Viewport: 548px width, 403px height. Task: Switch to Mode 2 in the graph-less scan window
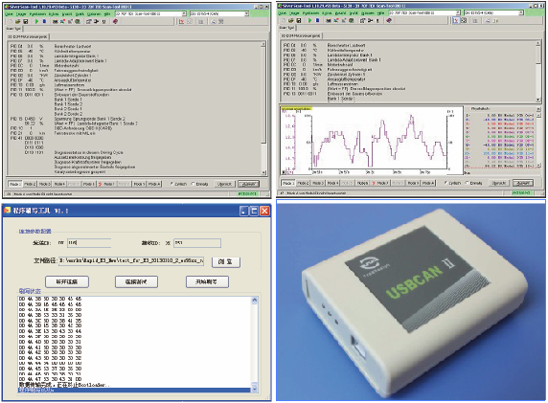click(30, 184)
